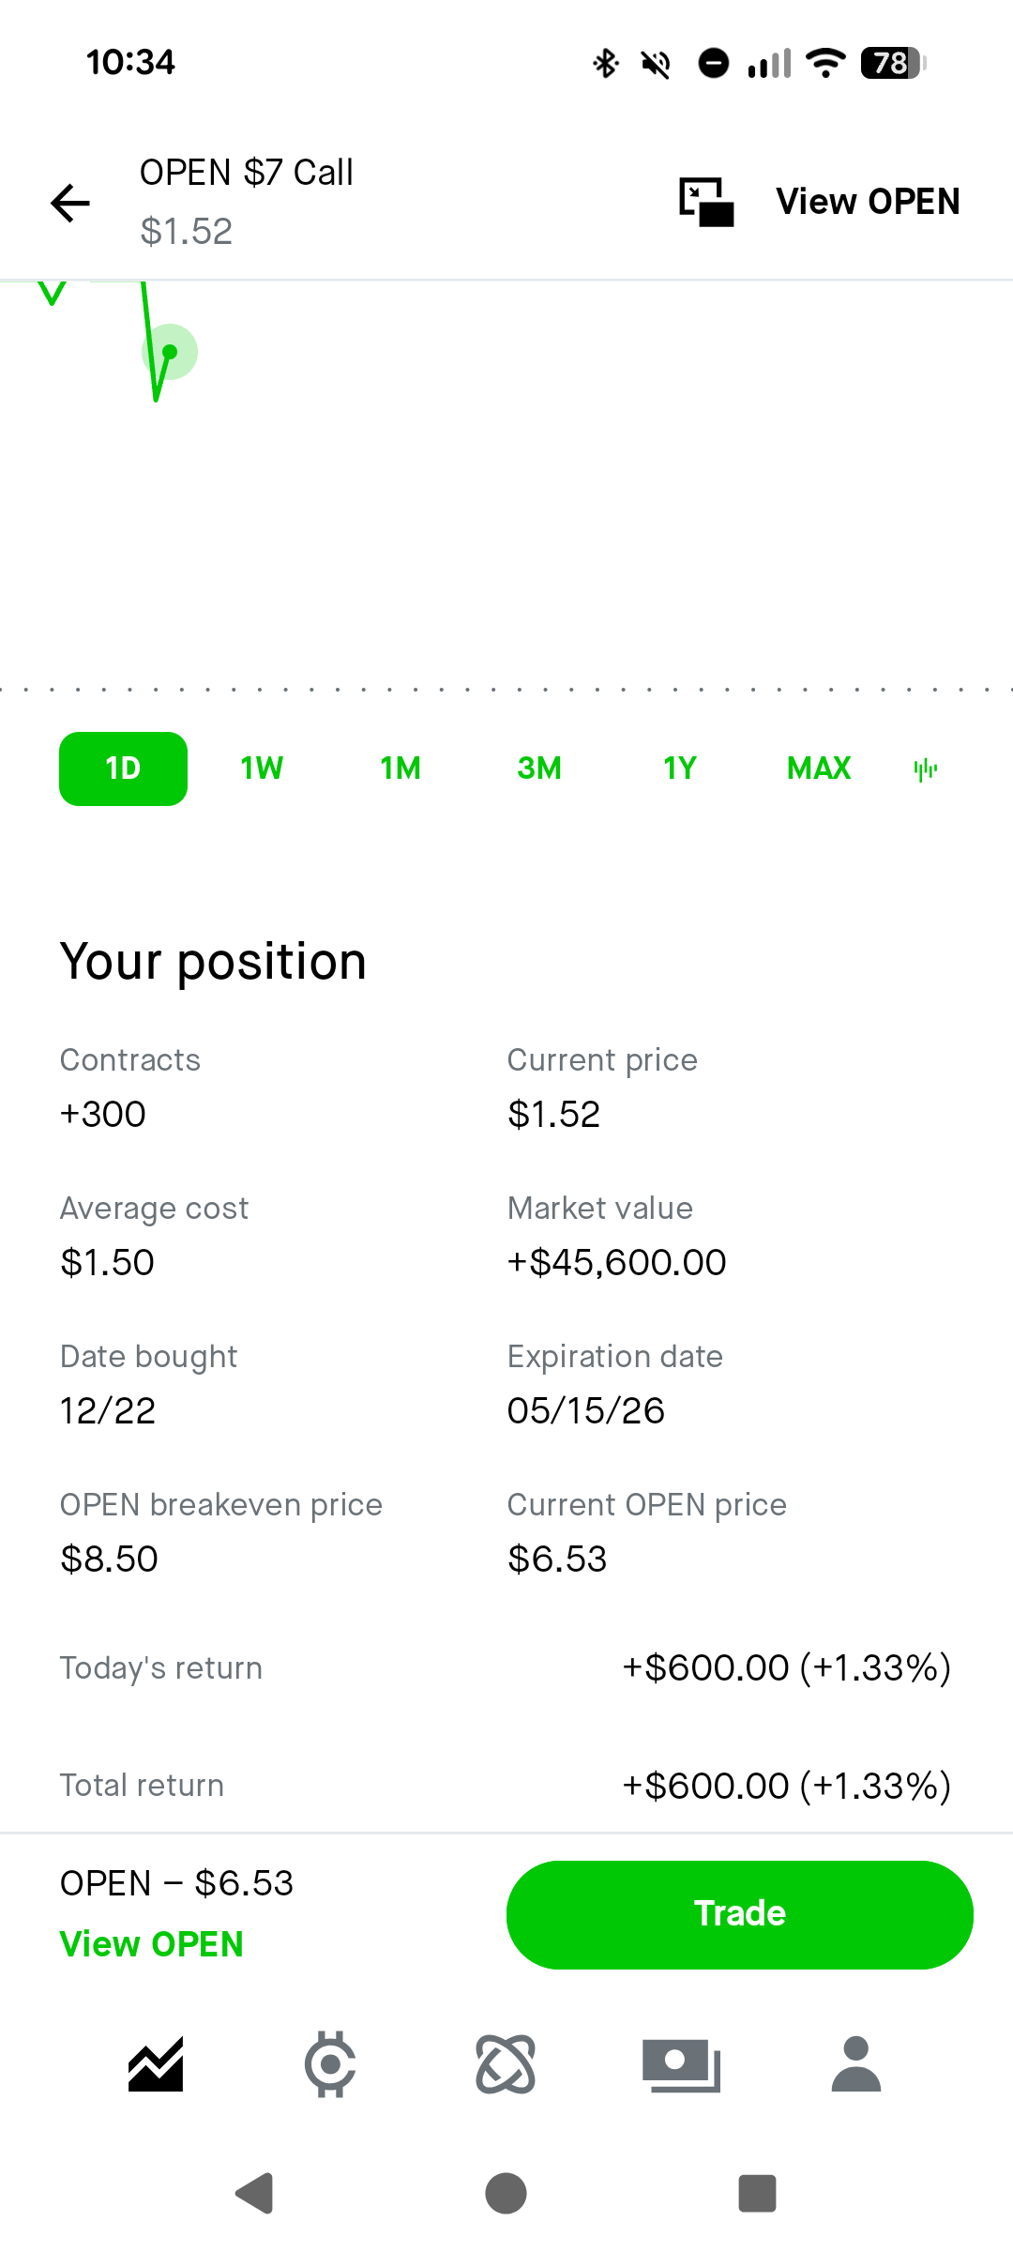Open cash tab in bottom navigation
Viewport: 1013px width, 2252px height.
pos(681,2064)
